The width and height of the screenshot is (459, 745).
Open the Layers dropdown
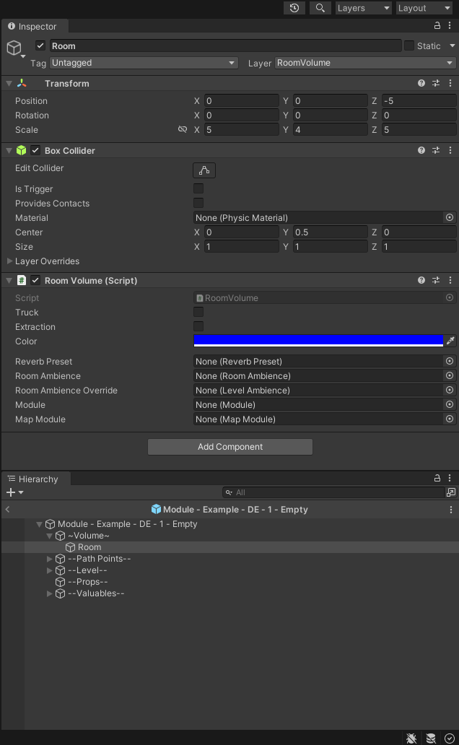[364, 8]
